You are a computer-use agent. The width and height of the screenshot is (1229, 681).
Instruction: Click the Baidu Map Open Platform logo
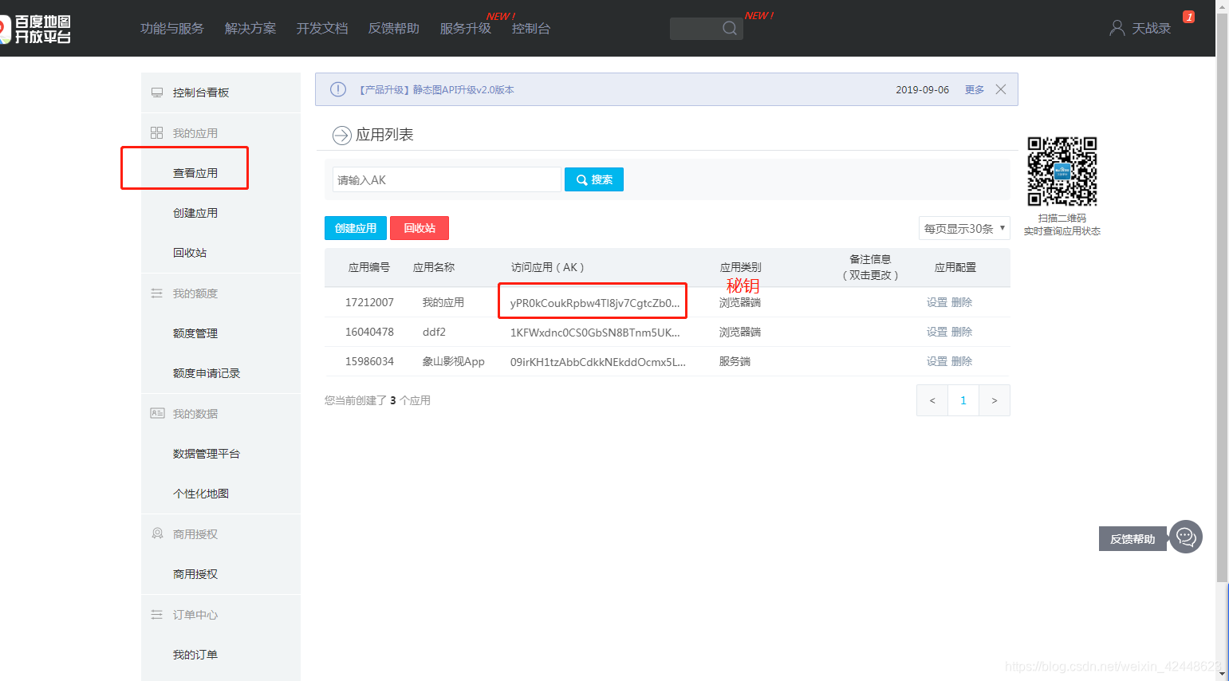coord(36,29)
